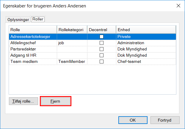This screenshot has height=129, width=185.
Task: Toggle Decentral checkbox for Team medlem
Action: (101, 61)
